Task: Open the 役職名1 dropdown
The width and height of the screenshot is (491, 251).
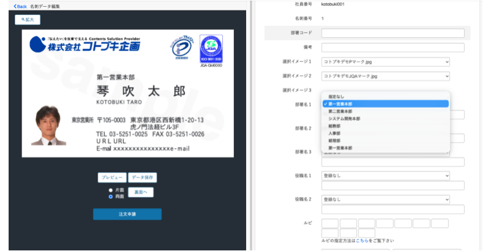Action: [x=385, y=176]
